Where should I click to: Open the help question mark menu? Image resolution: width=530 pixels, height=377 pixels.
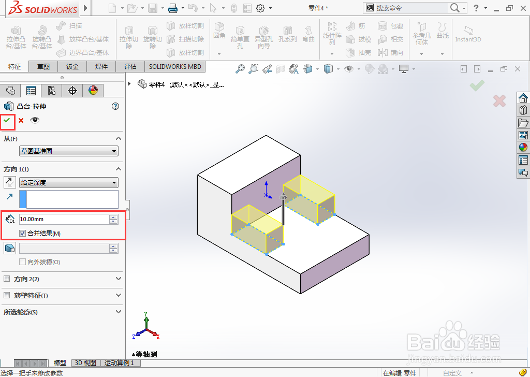point(476,8)
